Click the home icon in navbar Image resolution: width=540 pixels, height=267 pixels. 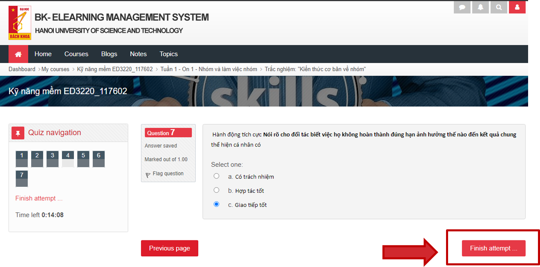tap(18, 54)
